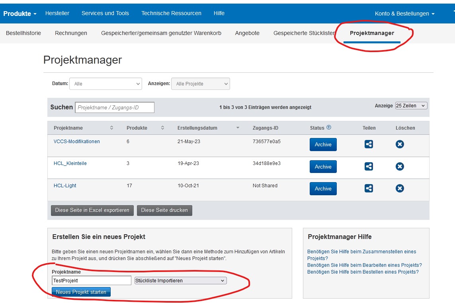This screenshot has width=455, height=303.
Task: Open the Datum filter dropdown
Action: pyautogui.click(x=105, y=84)
